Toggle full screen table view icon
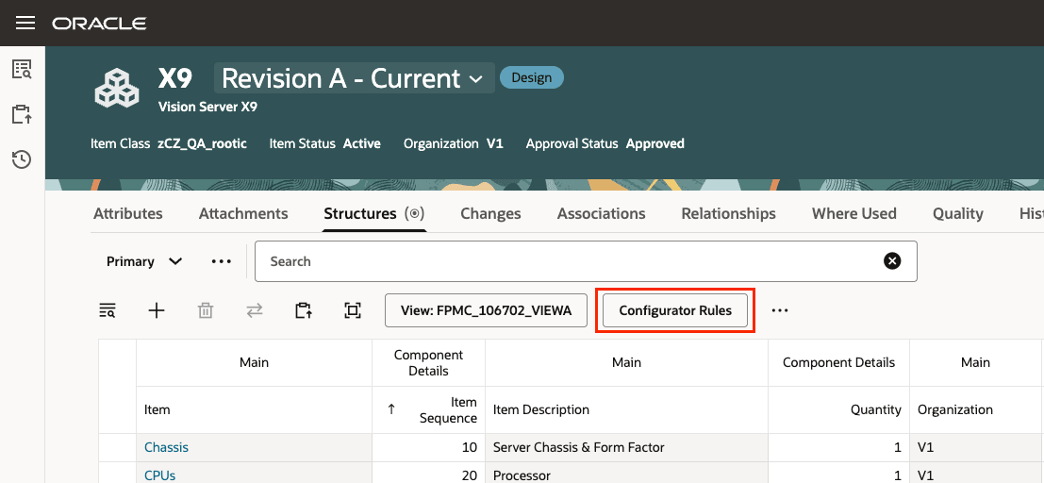 click(352, 310)
